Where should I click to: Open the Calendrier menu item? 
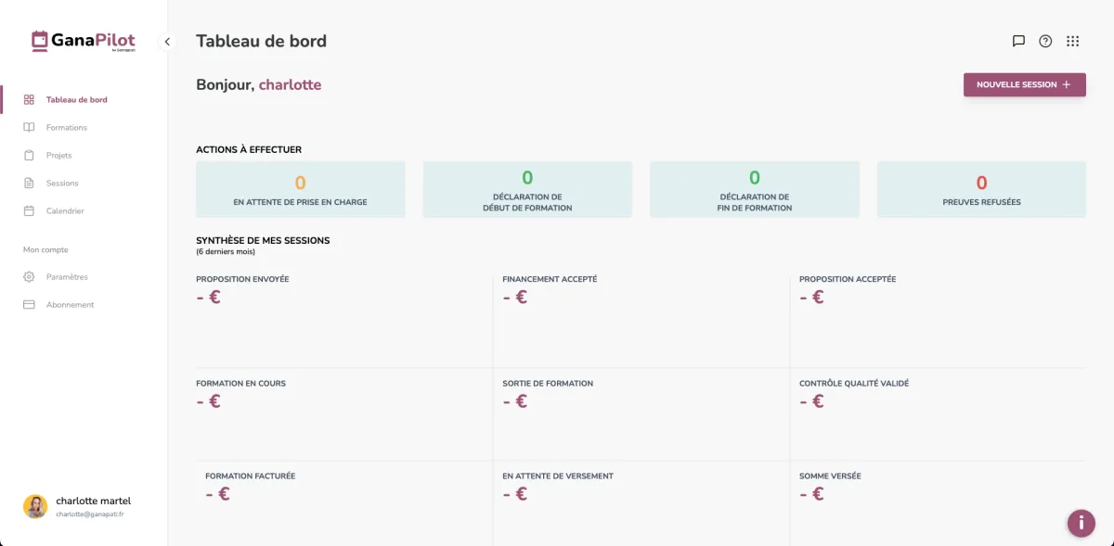click(x=65, y=211)
